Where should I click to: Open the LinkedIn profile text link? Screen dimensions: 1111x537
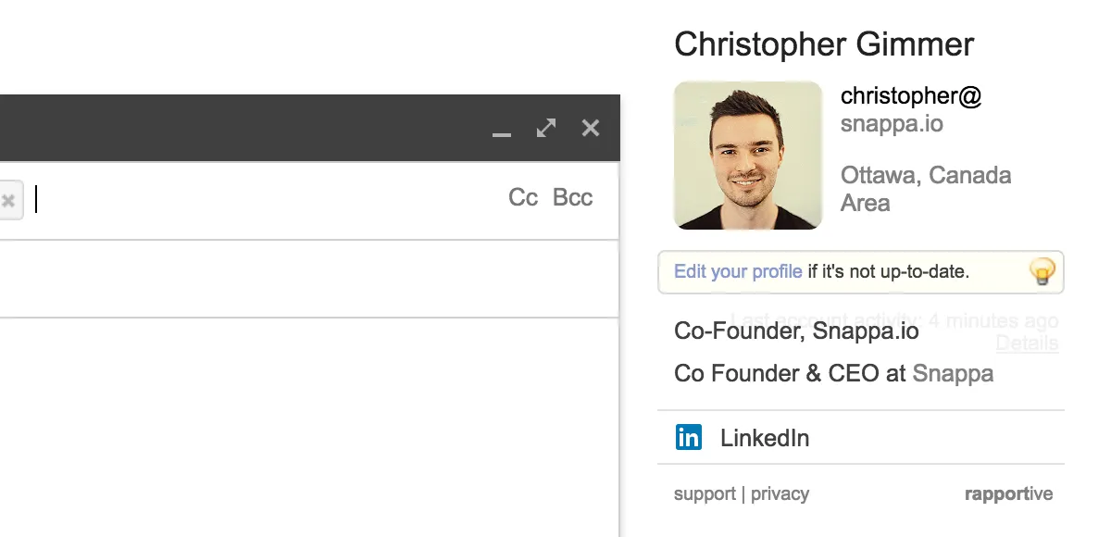pyautogui.click(x=765, y=438)
